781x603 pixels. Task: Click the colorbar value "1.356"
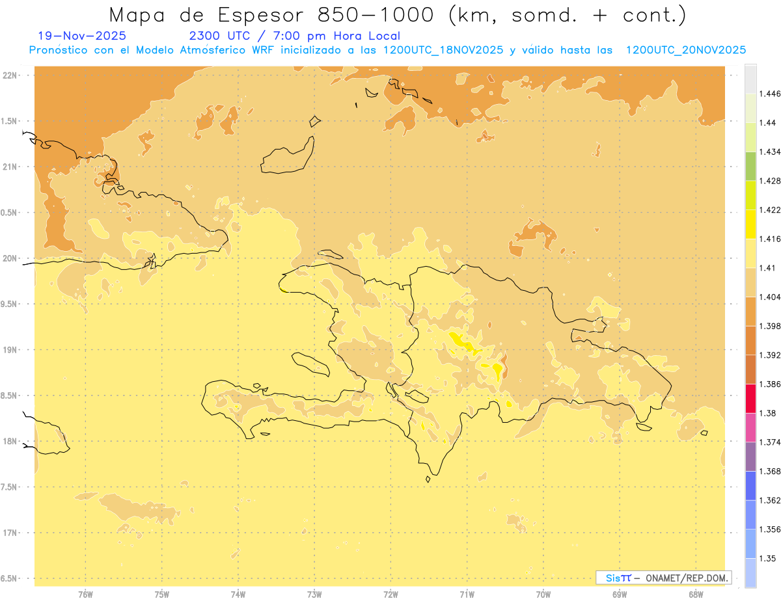[x=770, y=529]
